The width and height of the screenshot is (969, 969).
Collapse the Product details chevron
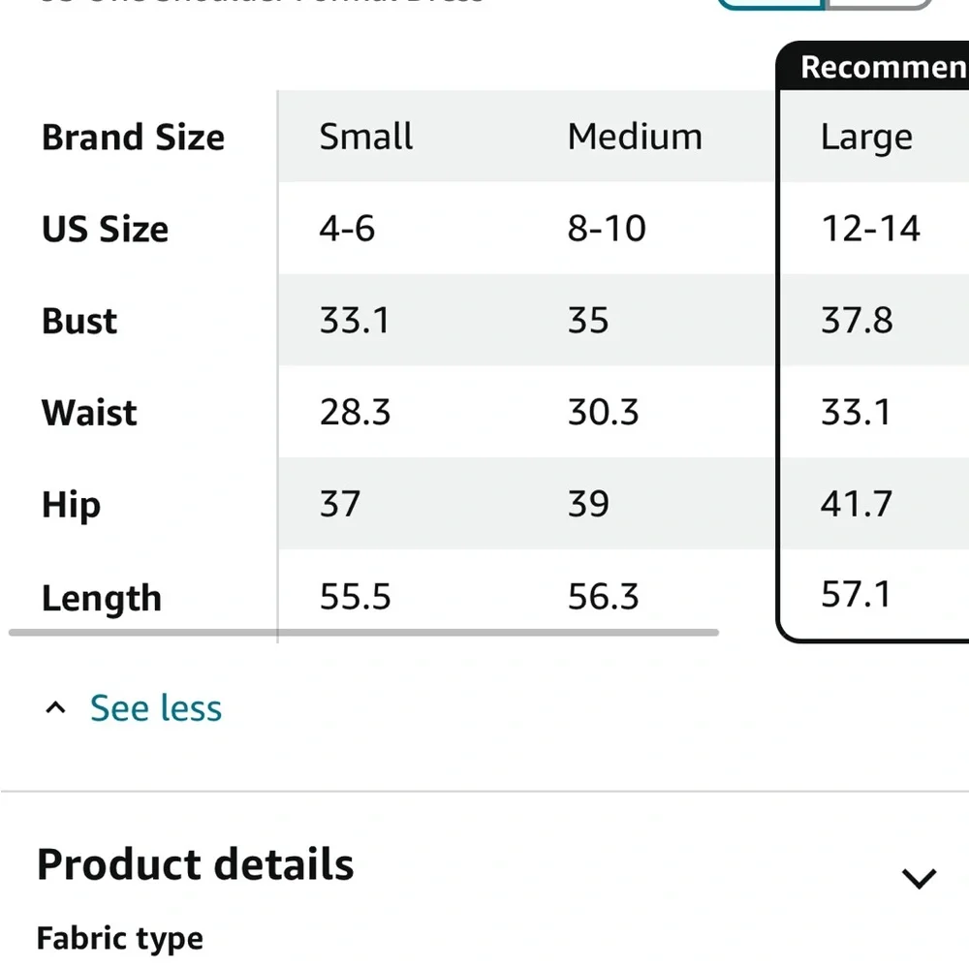(918, 878)
